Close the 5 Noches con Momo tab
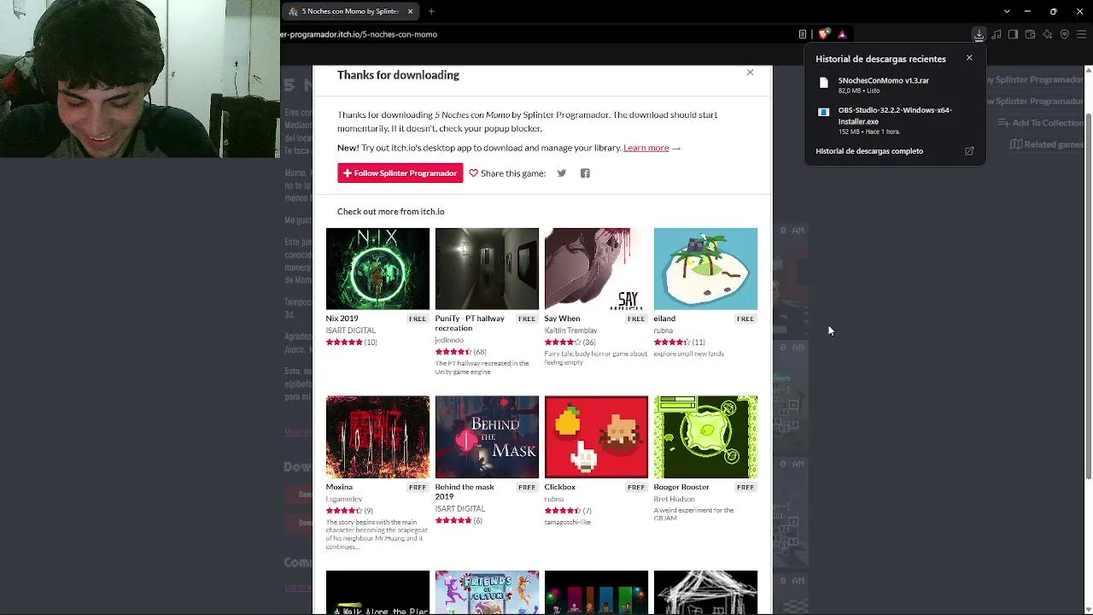Screen dimensions: 1093x615 410,11
